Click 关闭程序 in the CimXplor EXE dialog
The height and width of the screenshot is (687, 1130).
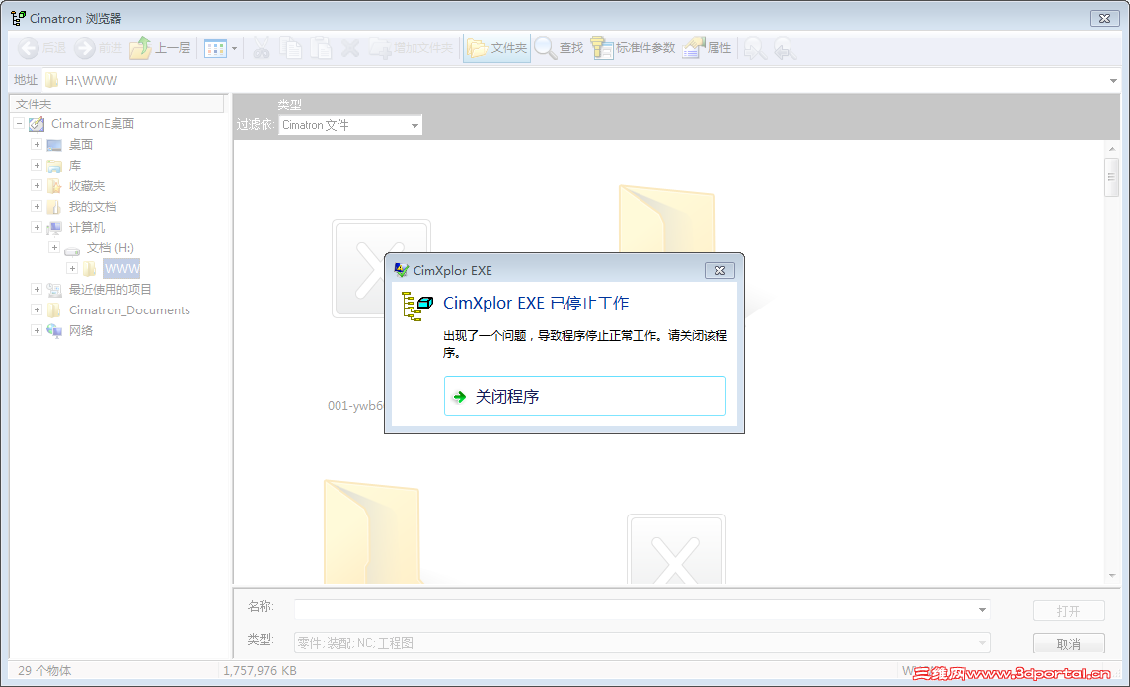[x=584, y=396]
